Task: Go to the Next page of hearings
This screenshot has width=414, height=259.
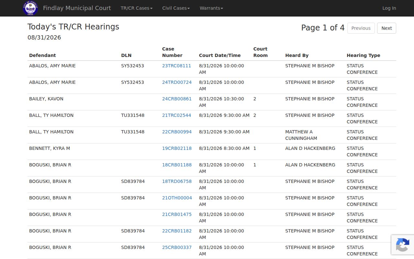Action: pyautogui.click(x=387, y=28)
